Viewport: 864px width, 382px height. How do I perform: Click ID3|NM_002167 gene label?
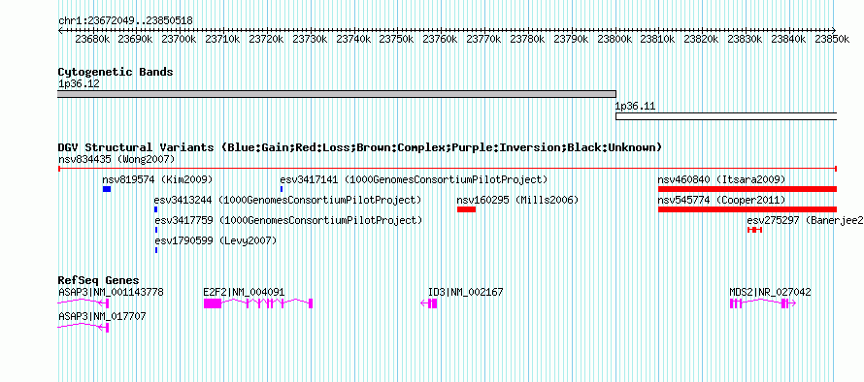pos(466,292)
